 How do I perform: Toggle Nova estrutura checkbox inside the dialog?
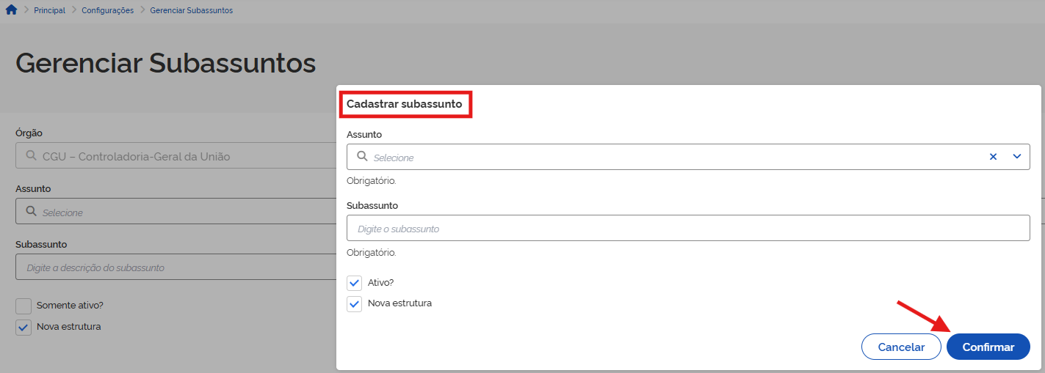click(355, 303)
